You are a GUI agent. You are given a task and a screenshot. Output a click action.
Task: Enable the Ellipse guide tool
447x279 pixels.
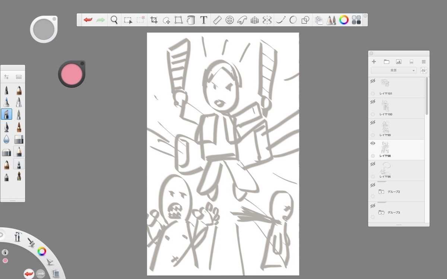pos(229,20)
